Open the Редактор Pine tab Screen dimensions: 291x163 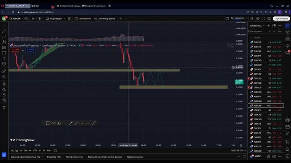click(x=54, y=157)
